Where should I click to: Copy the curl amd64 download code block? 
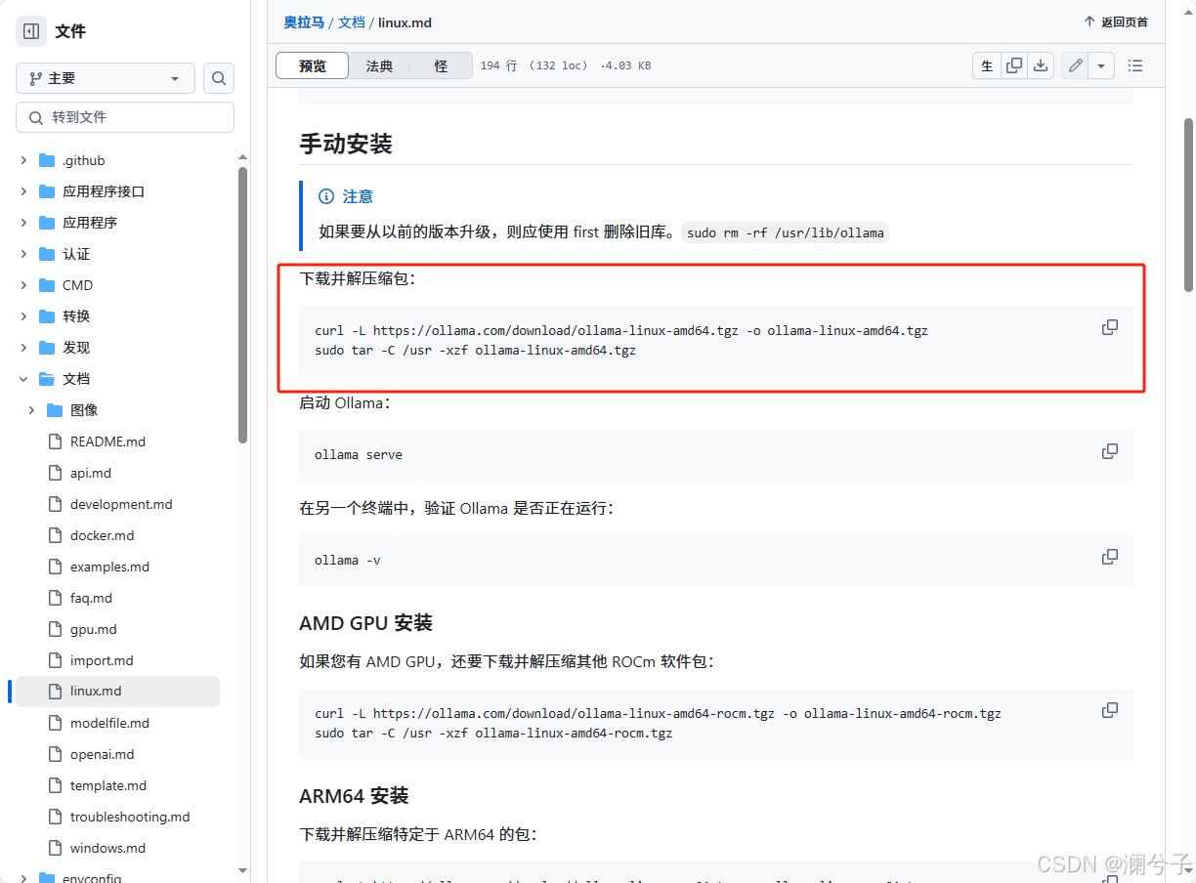(1110, 327)
